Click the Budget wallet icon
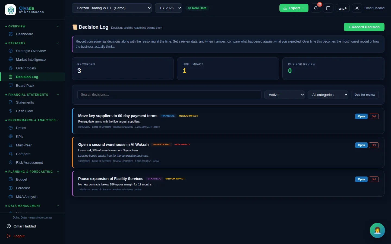Image resolution: width=391 pixels, height=244 pixels. pyautogui.click(x=11, y=179)
